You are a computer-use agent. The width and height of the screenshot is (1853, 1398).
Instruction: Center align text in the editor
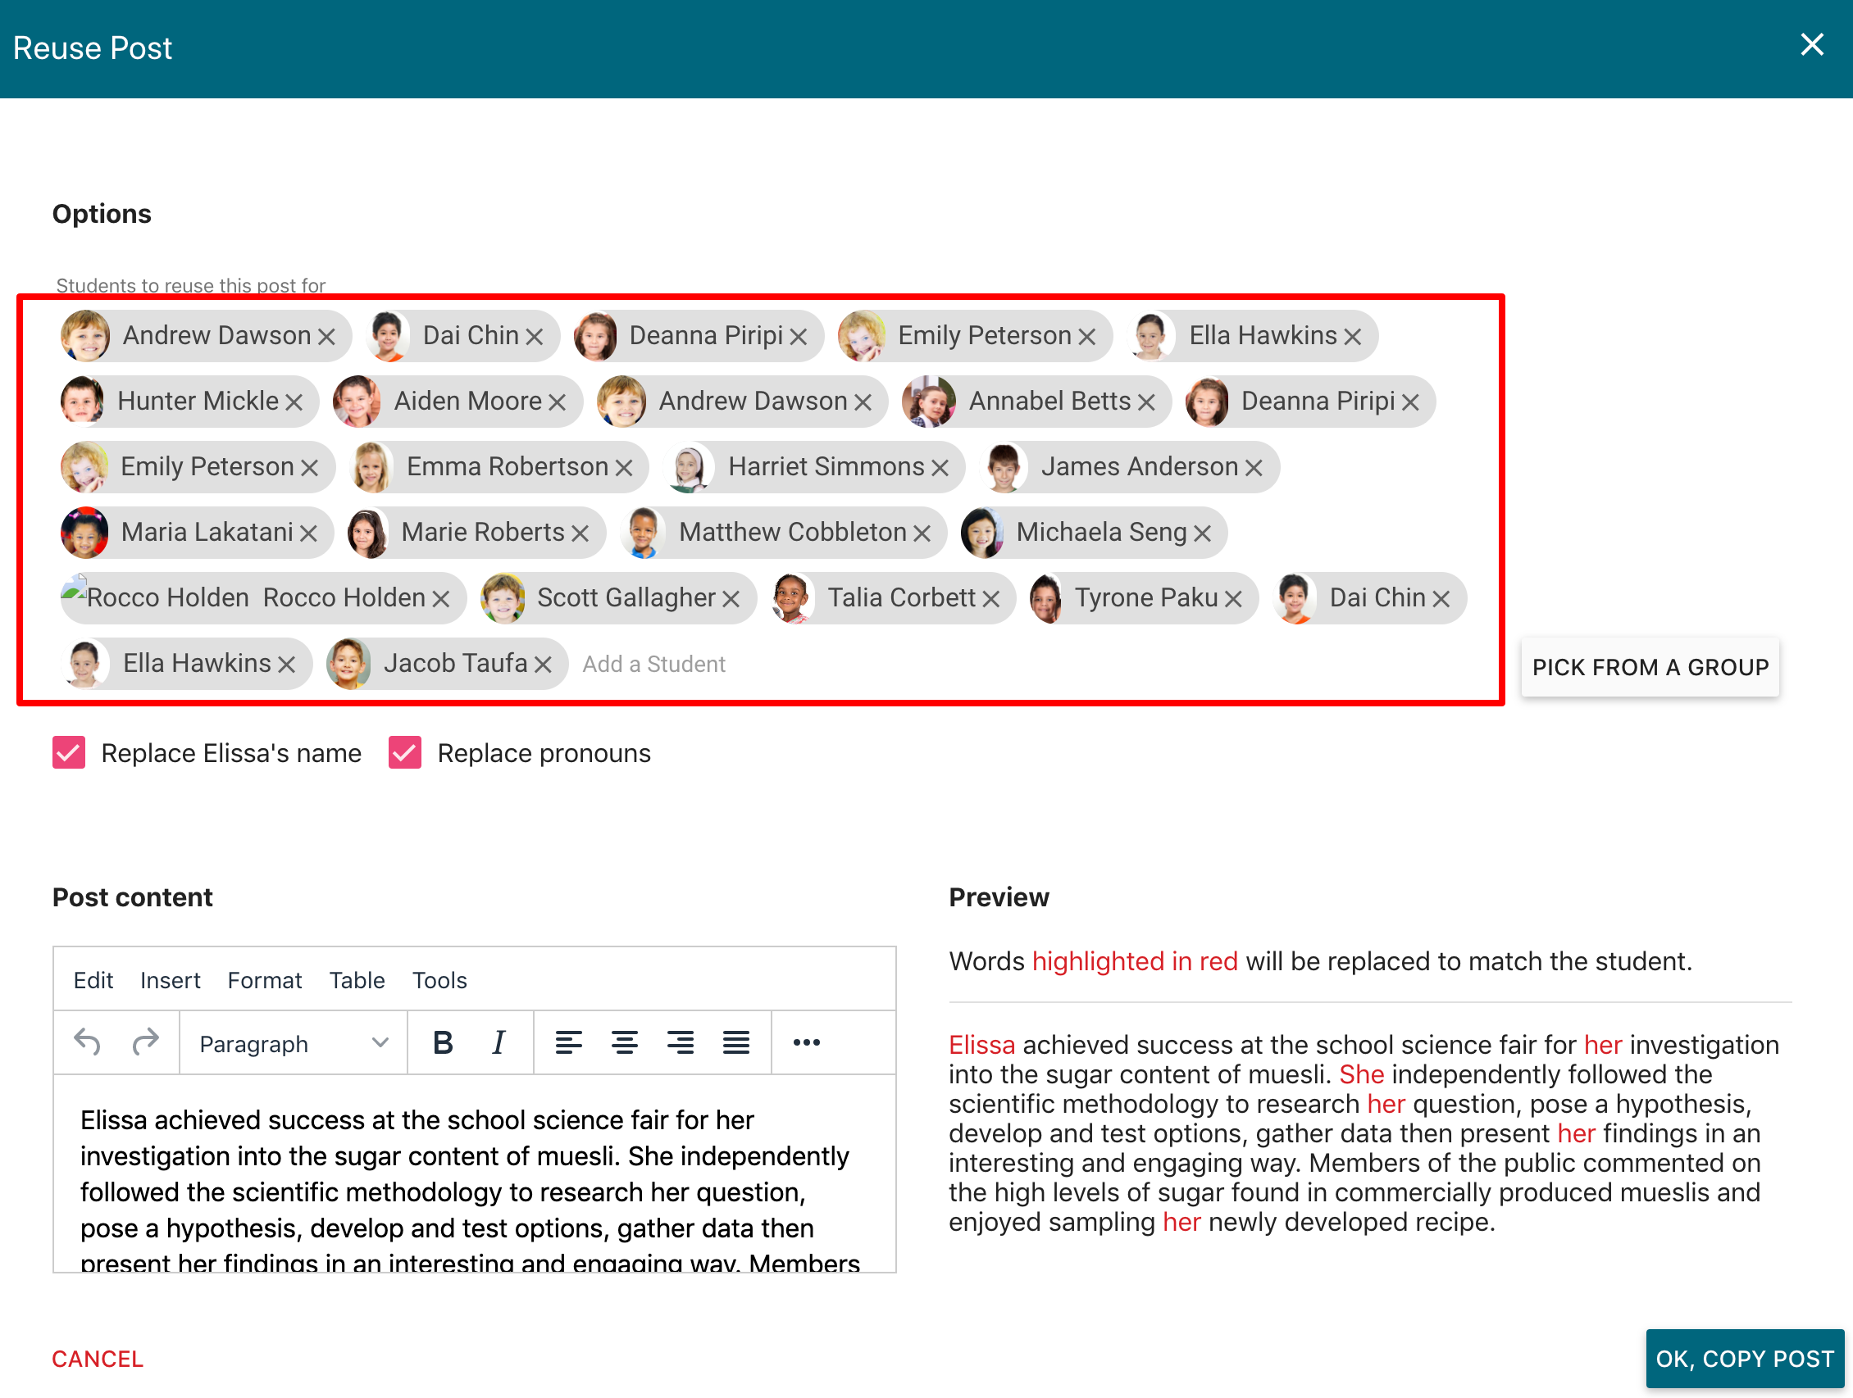tap(624, 1043)
